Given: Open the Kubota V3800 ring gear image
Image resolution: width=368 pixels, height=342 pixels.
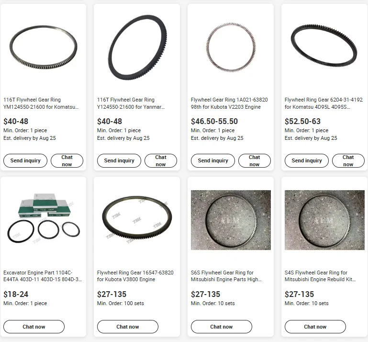Looking at the screenshot, I should (x=137, y=220).
